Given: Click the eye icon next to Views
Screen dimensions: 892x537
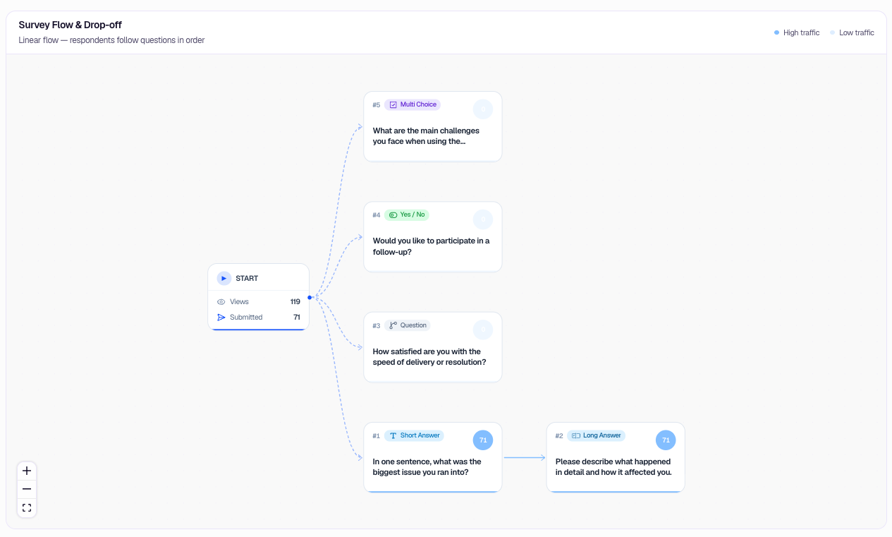Looking at the screenshot, I should 221,302.
